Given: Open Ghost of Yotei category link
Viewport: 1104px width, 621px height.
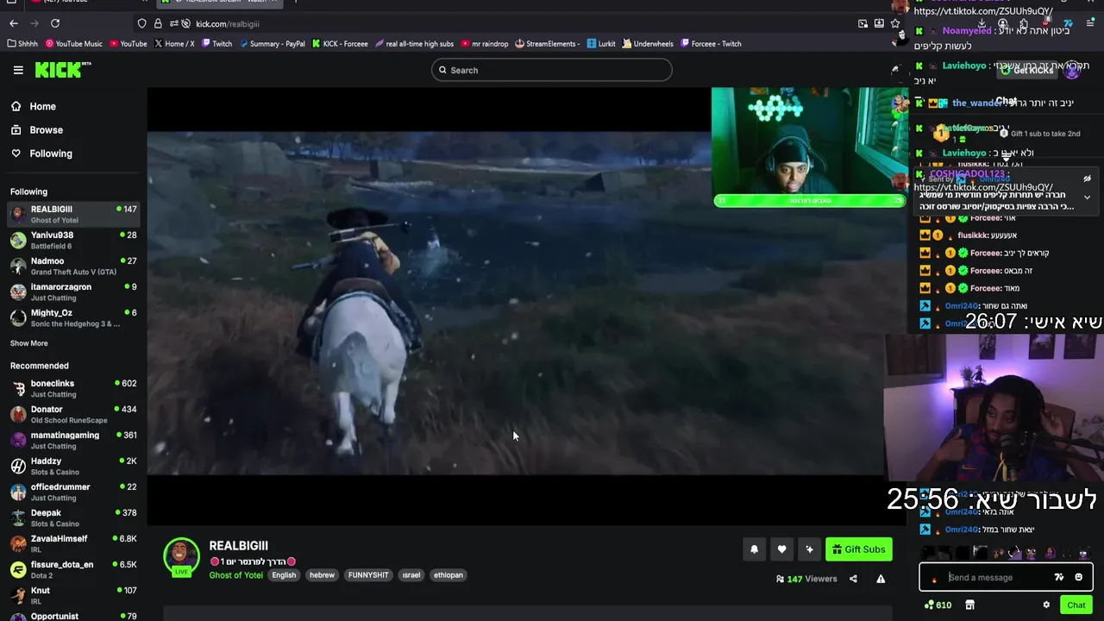Looking at the screenshot, I should (235, 575).
